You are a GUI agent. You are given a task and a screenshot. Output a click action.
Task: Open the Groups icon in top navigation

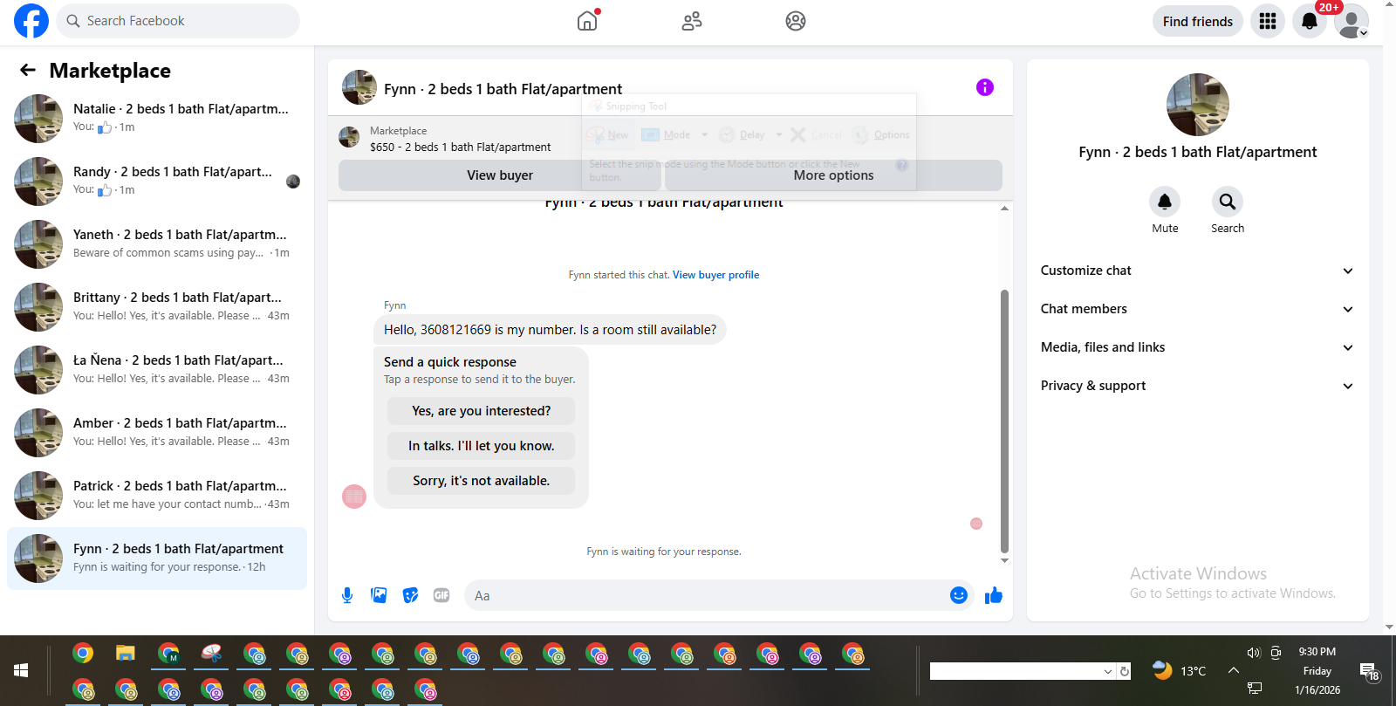click(x=796, y=21)
